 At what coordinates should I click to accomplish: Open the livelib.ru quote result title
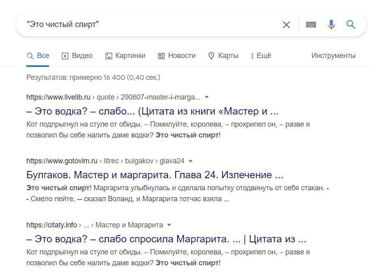152,111
